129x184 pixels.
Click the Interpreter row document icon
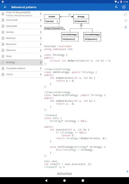pyautogui.click(x=3, y=26)
